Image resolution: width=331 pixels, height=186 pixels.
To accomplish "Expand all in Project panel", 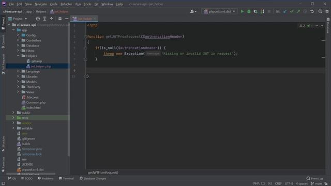I will [44, 19].
